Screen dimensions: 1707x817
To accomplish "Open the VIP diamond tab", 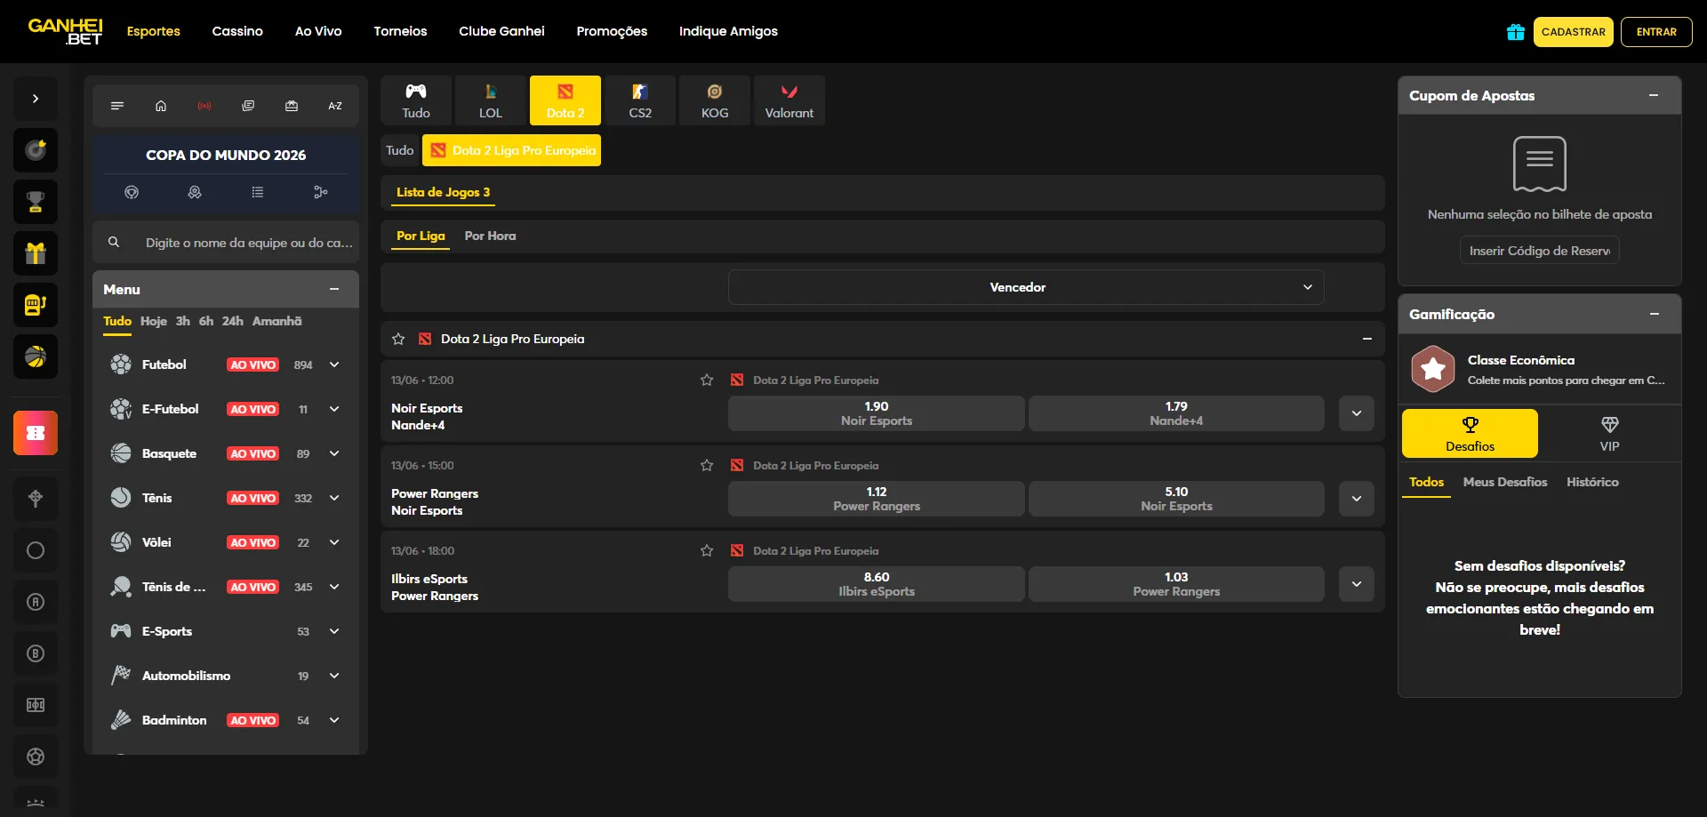I will pyautogui.click(x=1609, y=434).
